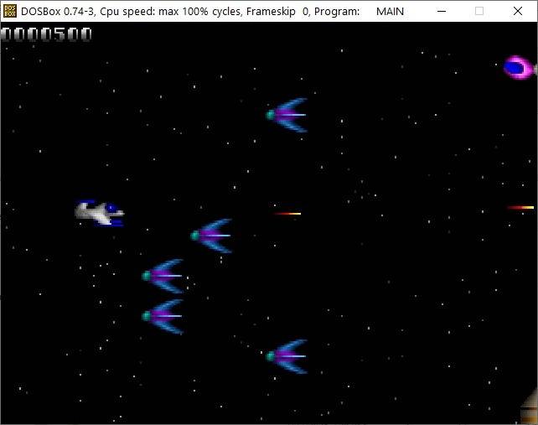The width and height of the screenshot is (538, 425).
Task: Click the upper of the two stacked enemy ships
Action: tap(163, 275)
